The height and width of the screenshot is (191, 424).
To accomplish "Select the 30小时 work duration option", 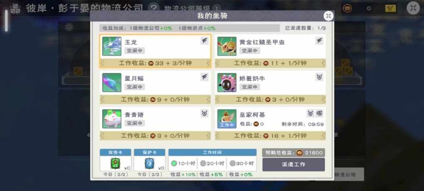I will (x=242, y=164).
